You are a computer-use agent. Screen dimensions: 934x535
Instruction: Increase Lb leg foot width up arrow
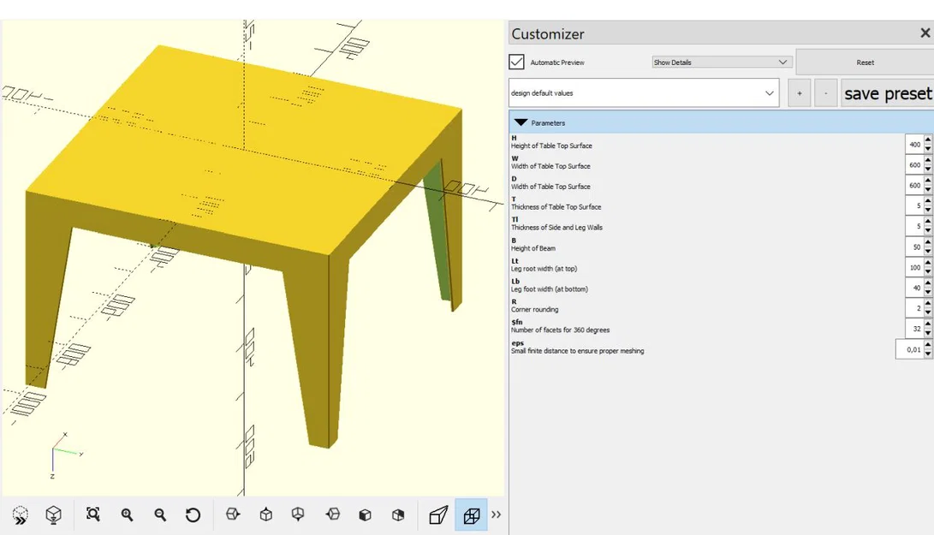point(927,283)
